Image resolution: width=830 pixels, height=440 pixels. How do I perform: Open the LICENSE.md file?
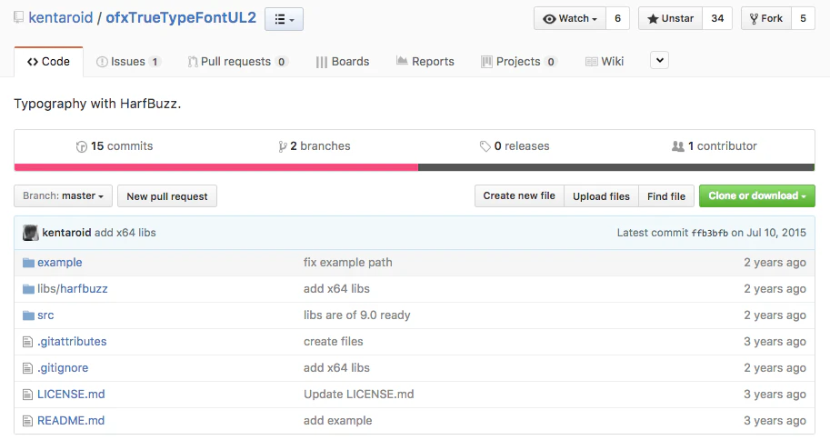tap(71, 395)
